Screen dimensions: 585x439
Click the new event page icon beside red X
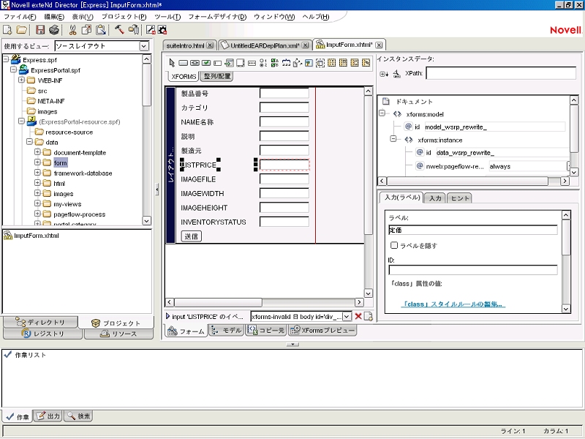point(369,316)
